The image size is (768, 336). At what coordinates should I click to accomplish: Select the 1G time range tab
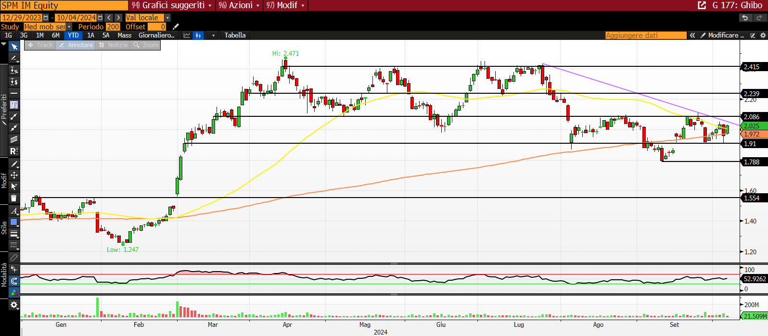[x=8, y=36]
